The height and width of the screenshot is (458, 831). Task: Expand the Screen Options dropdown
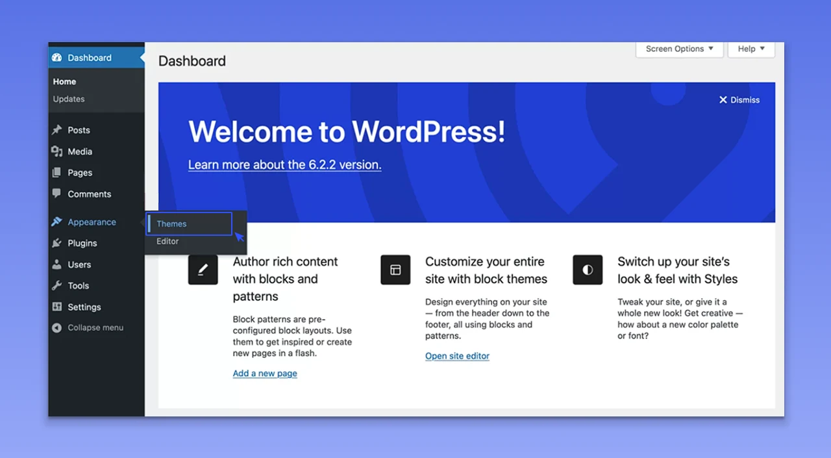[x=680, y=49]
